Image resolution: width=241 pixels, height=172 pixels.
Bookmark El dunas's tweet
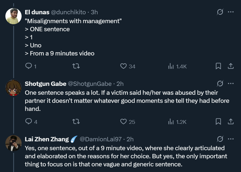218,66
